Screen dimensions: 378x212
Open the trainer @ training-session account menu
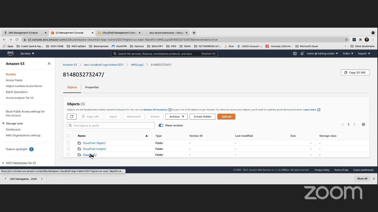tap(322, 54)
